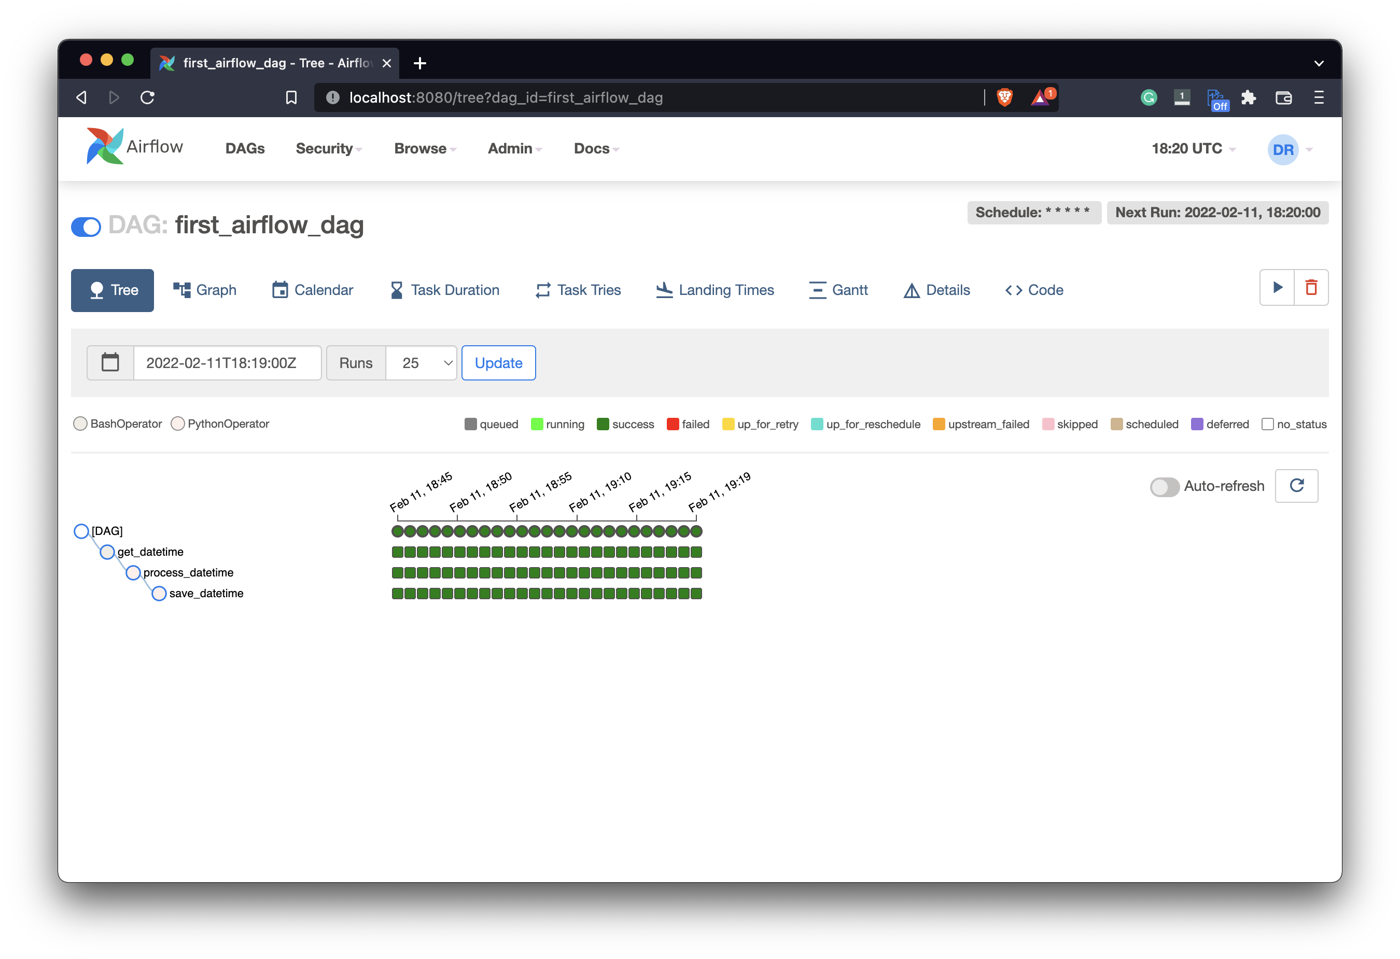
Task: Open Brave Shields lion icon
Action: (x=1004, y=97)
